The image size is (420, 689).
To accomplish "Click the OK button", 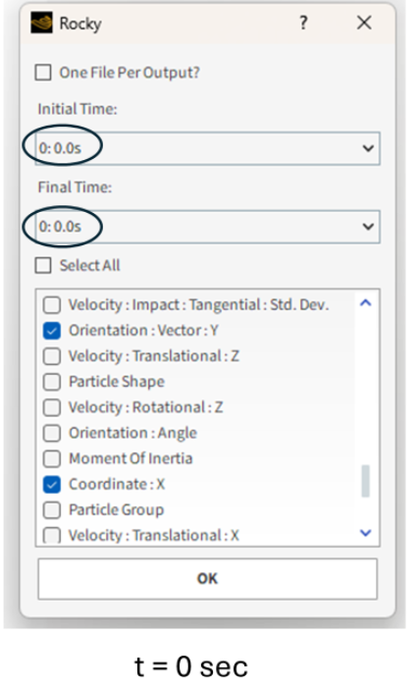I will click(x=207, y=579).
